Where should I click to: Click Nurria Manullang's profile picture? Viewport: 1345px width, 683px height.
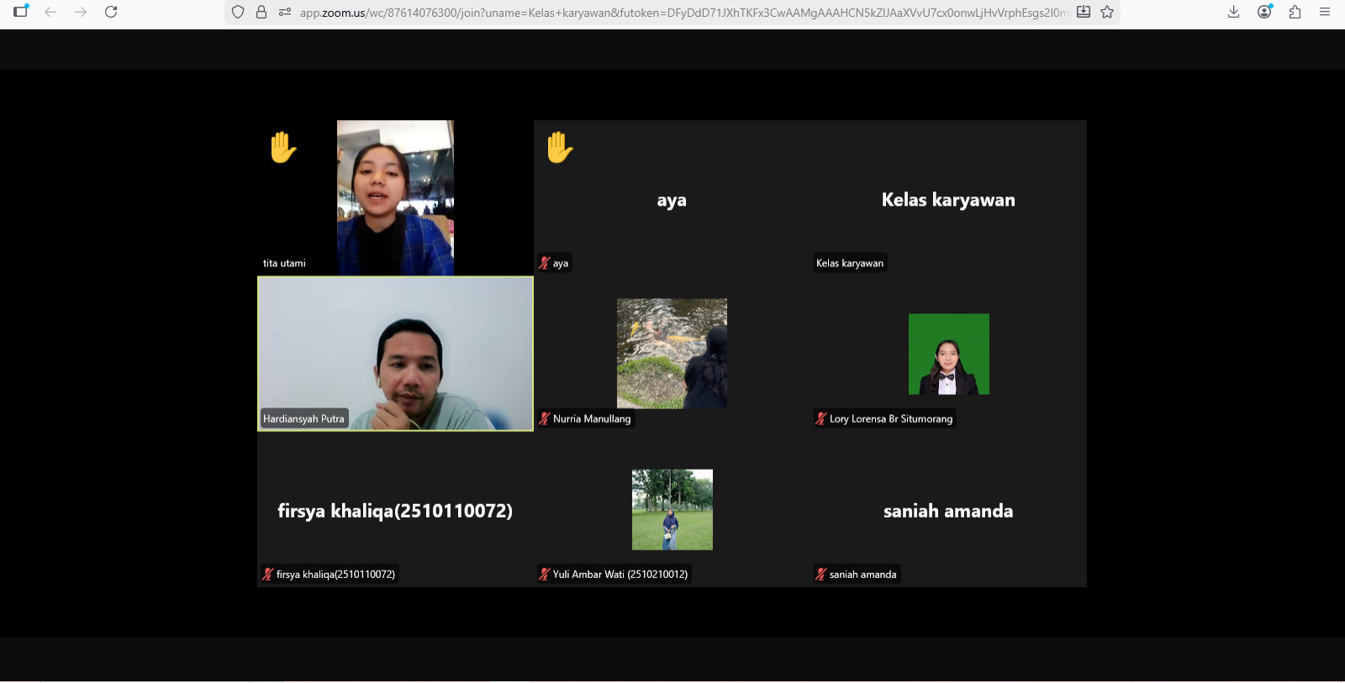point(672,354)
